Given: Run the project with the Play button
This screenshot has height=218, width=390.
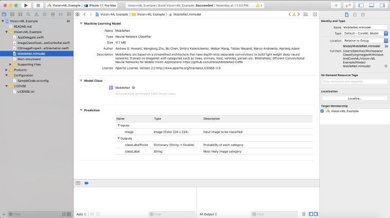Looking at the screenshot, I should (26, 5).
